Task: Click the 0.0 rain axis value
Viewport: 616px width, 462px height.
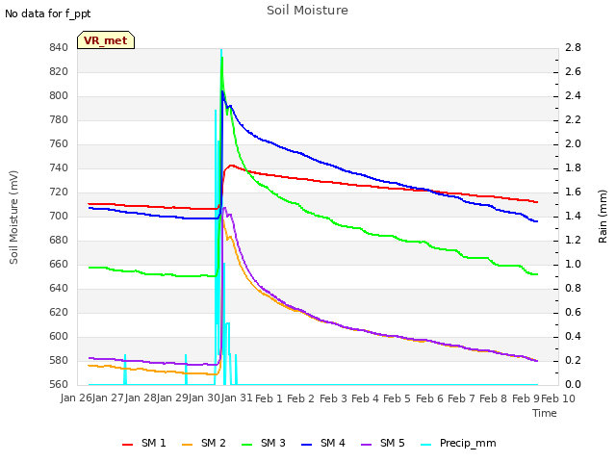Action: click(x=573, y=384)
